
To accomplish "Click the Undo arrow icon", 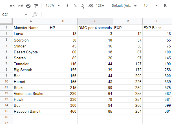I will pos(12,5).
